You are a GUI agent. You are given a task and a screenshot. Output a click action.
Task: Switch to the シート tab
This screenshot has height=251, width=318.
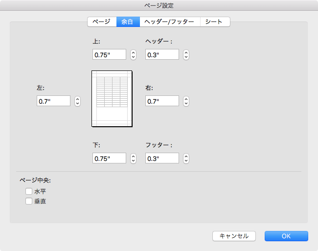coord(214,22)
